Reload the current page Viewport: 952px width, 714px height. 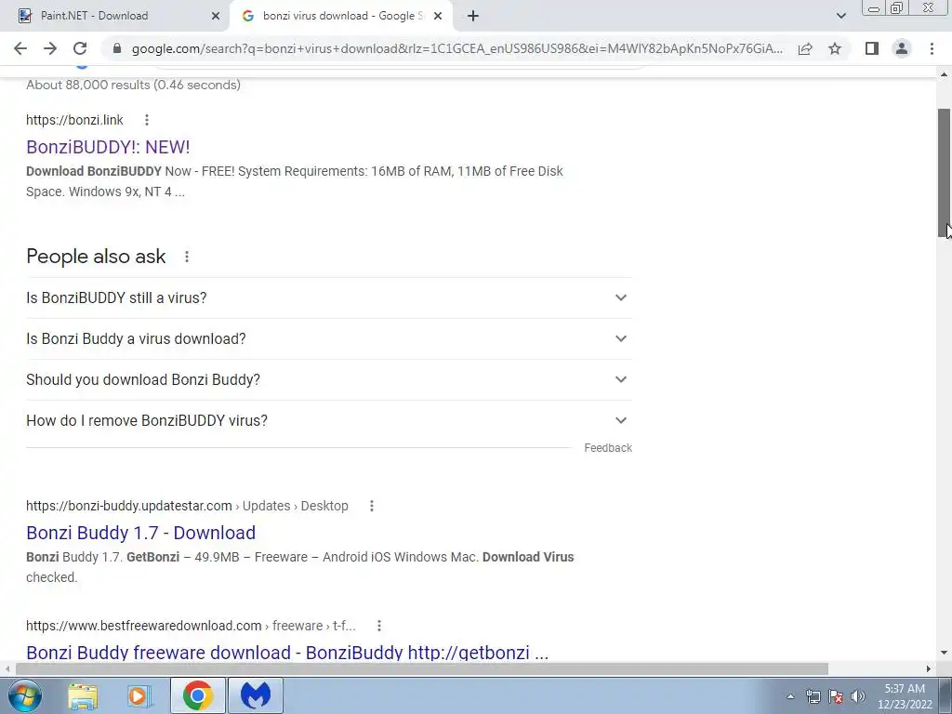[x=80, y=48]
